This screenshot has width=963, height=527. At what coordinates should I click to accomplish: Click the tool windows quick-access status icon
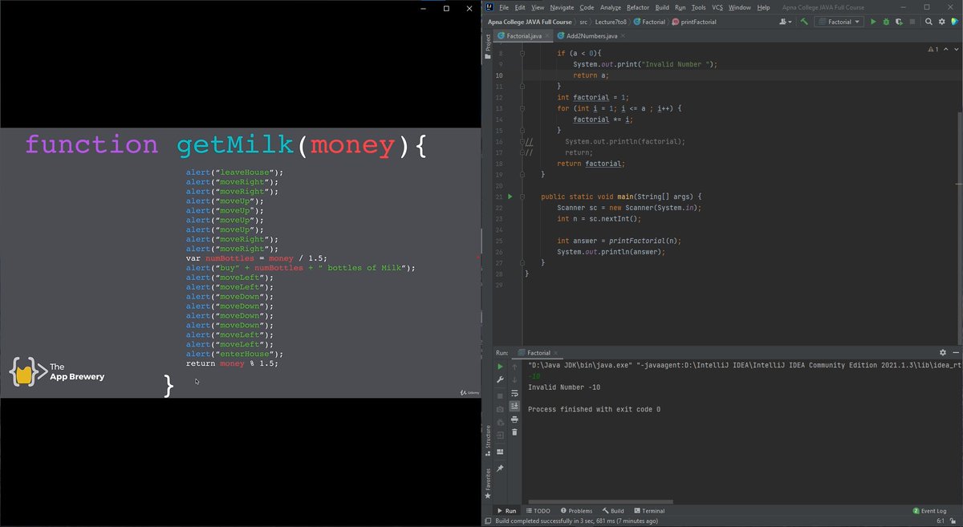click(x=487, y=521)
